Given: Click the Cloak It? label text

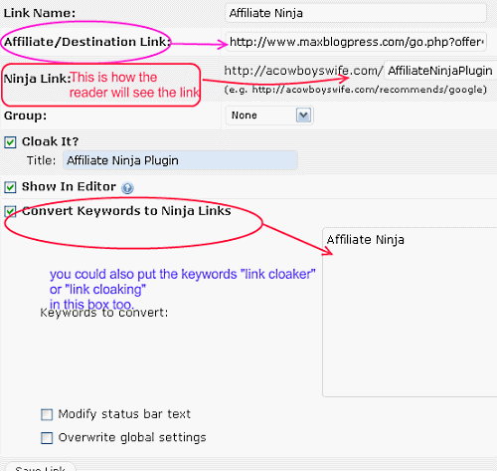Looking at the screenshot, I should 50,141.
